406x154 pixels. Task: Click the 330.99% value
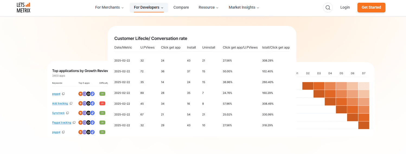[268, 115]
